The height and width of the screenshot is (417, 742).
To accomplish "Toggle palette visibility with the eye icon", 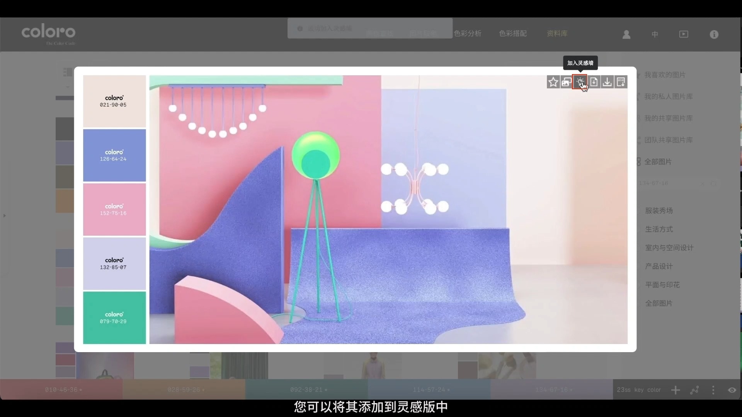I will click(732, 390).
